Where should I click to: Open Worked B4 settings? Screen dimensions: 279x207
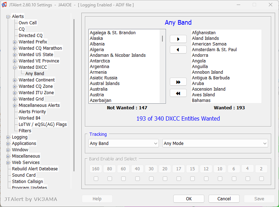click(30, 118)
